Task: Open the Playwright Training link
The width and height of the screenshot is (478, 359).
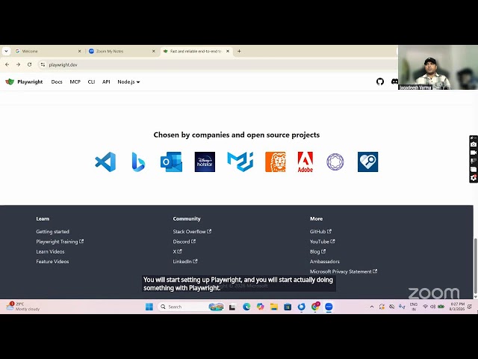Action: pos(60,242)
